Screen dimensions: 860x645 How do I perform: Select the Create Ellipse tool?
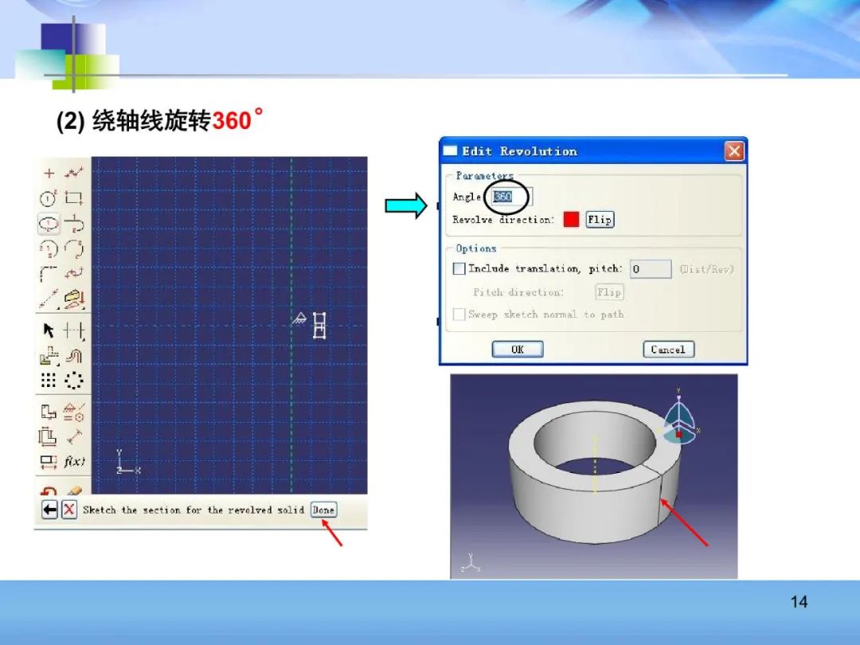[x=49, y=223]
